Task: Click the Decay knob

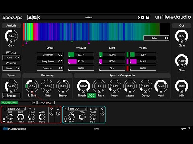Action: 146,86
